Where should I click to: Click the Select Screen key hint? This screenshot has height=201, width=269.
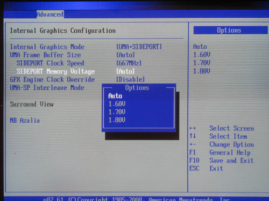point(231,128)
